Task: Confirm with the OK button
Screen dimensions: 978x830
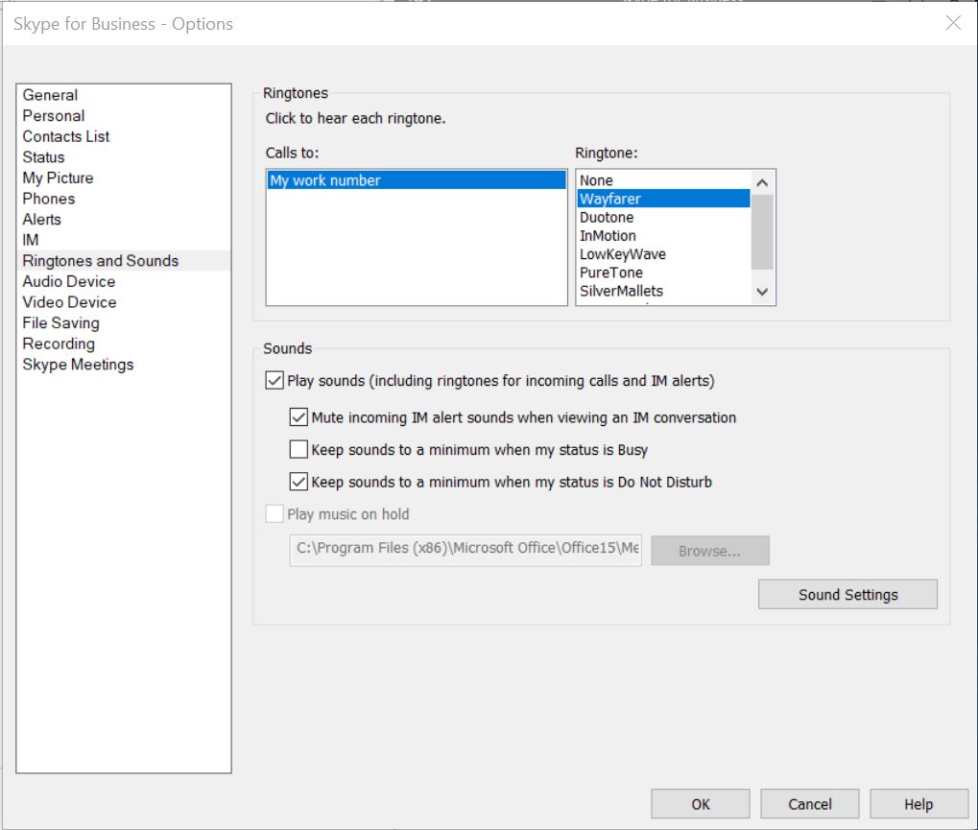Action: tap(701, 804)
